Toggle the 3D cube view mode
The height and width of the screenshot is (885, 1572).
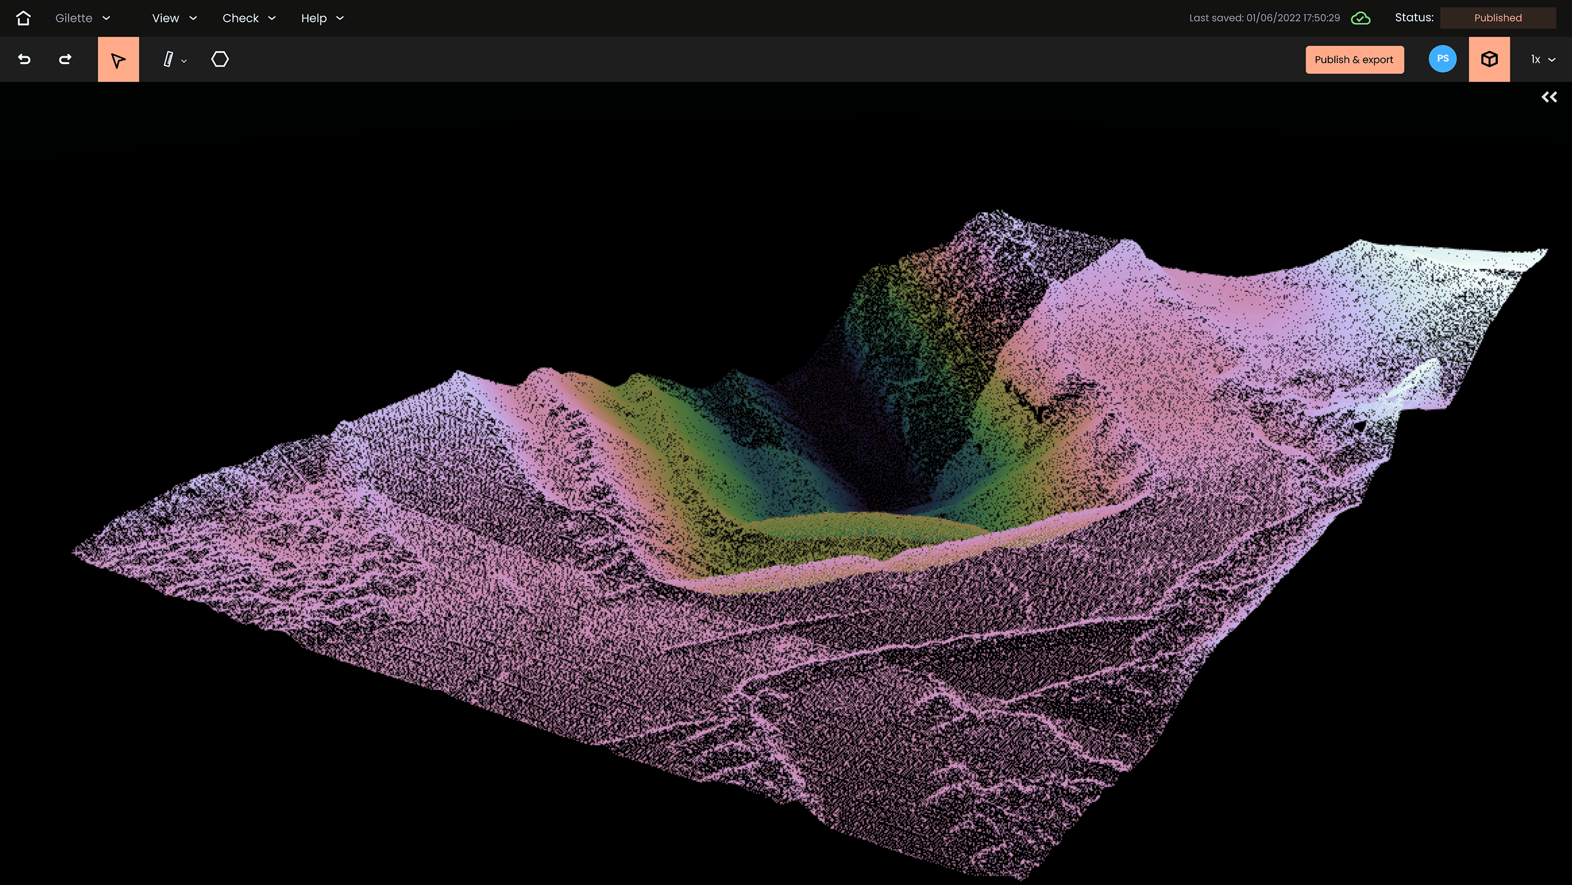coord(1489,59)
